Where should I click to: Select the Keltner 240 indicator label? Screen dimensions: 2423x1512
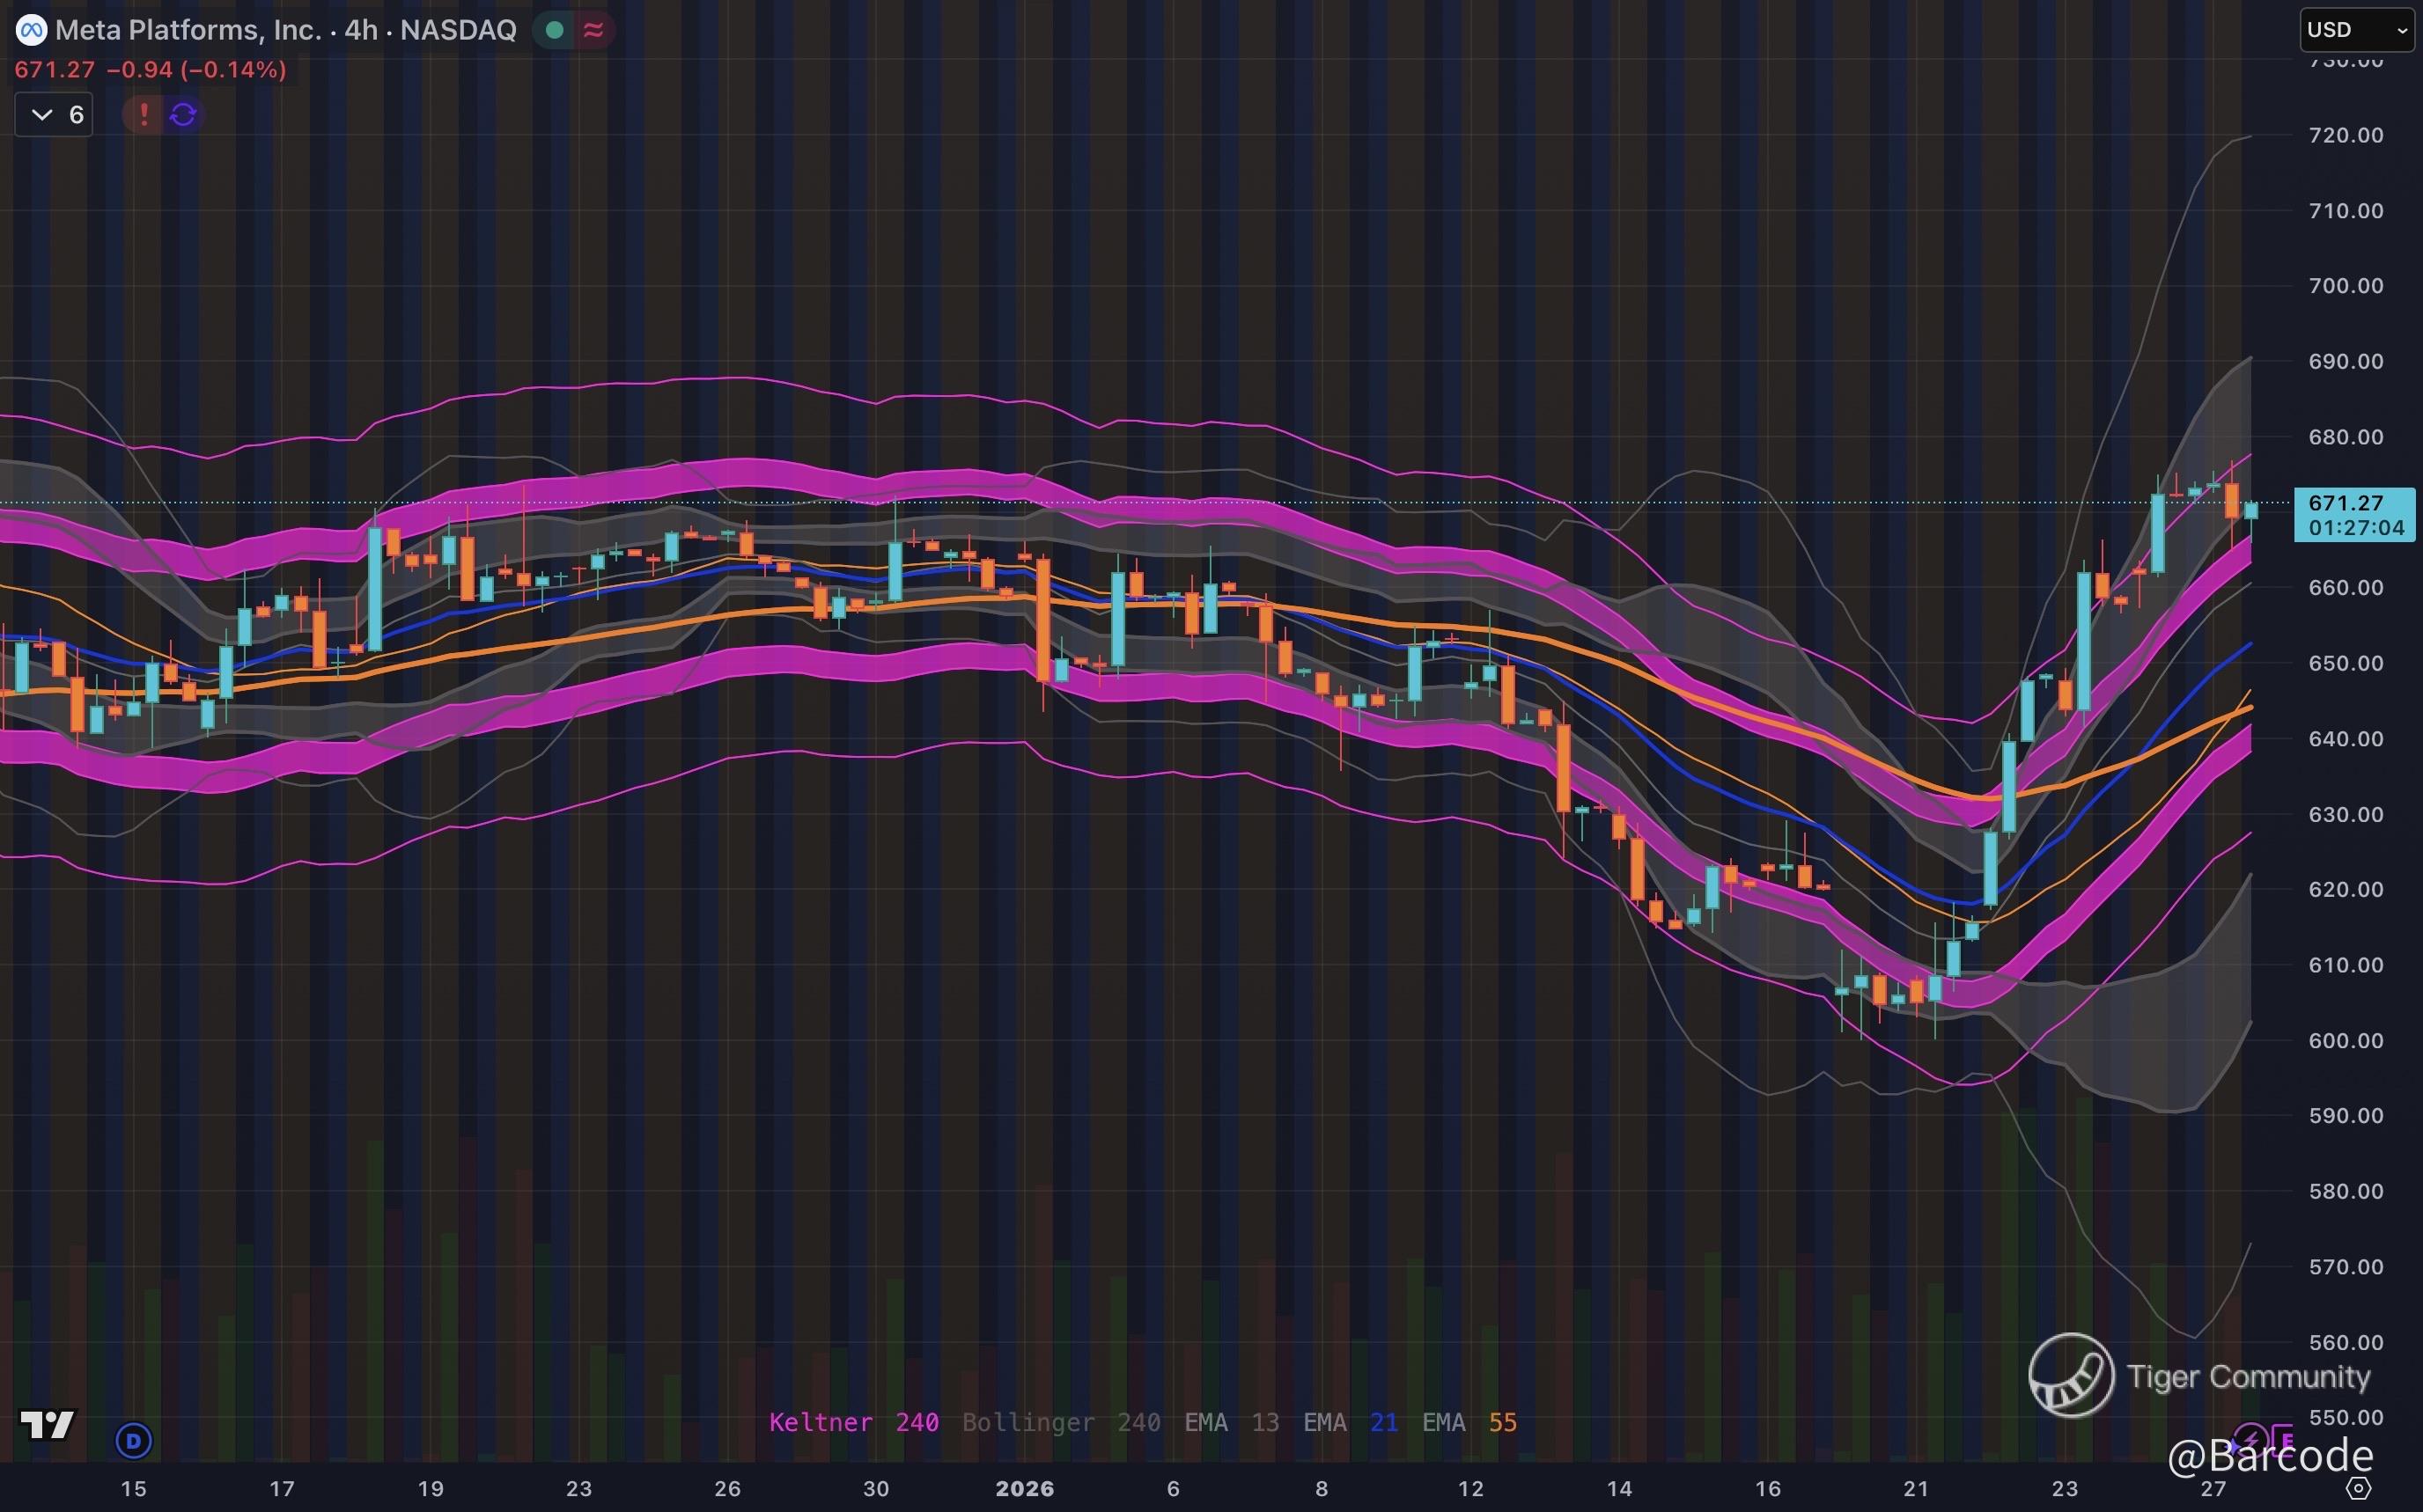tap(853, 1422)
